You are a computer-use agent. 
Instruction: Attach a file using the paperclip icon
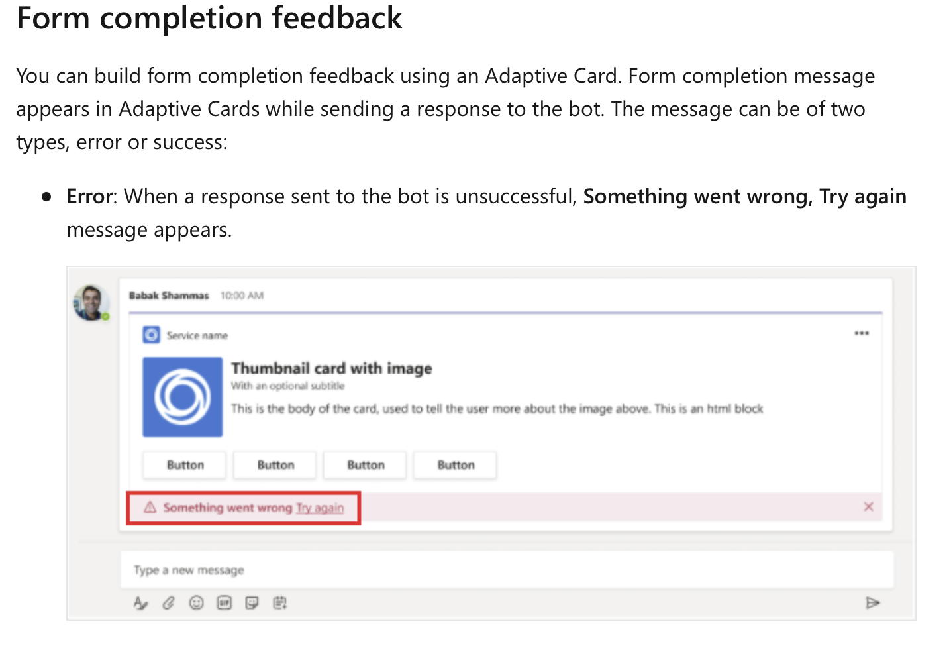click(169, 603)
